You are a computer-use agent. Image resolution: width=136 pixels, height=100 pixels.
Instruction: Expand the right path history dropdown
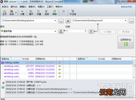click(x=126, y=21)
